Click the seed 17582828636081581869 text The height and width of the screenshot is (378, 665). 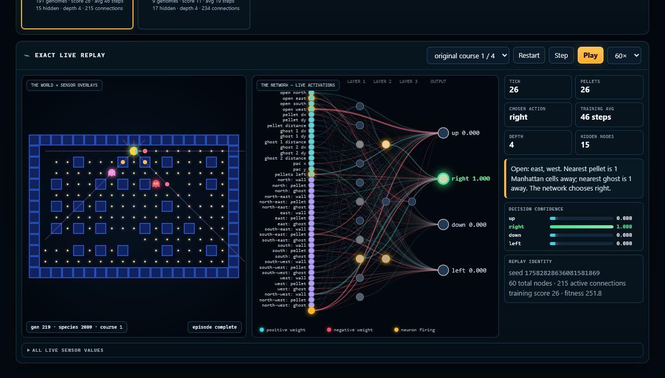(x=554, y=273)
